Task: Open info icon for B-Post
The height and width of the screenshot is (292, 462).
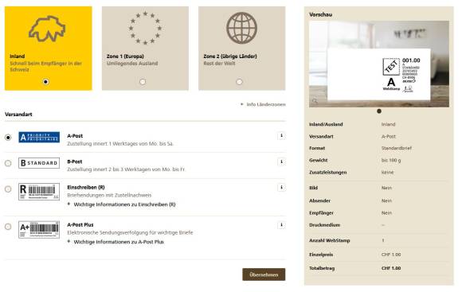Action: (x=281, y=162)
